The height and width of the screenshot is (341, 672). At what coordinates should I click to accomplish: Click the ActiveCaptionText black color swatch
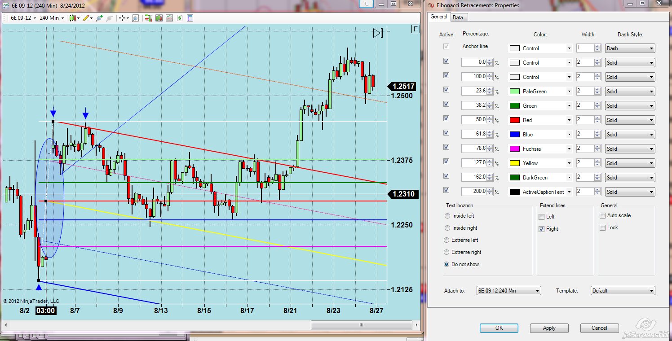pos(515,192)
